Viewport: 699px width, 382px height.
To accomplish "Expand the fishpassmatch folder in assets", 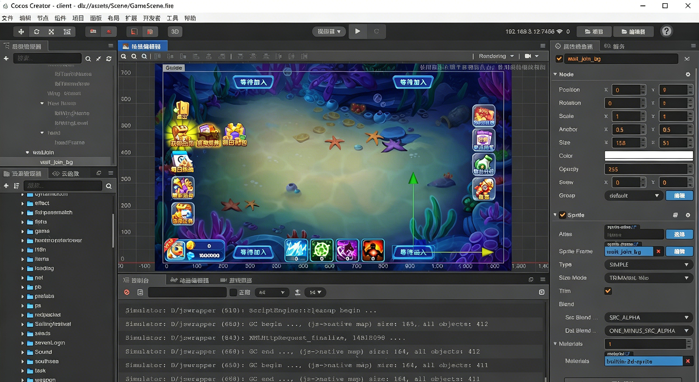I will pyautogui.click(x=23, y=213).
